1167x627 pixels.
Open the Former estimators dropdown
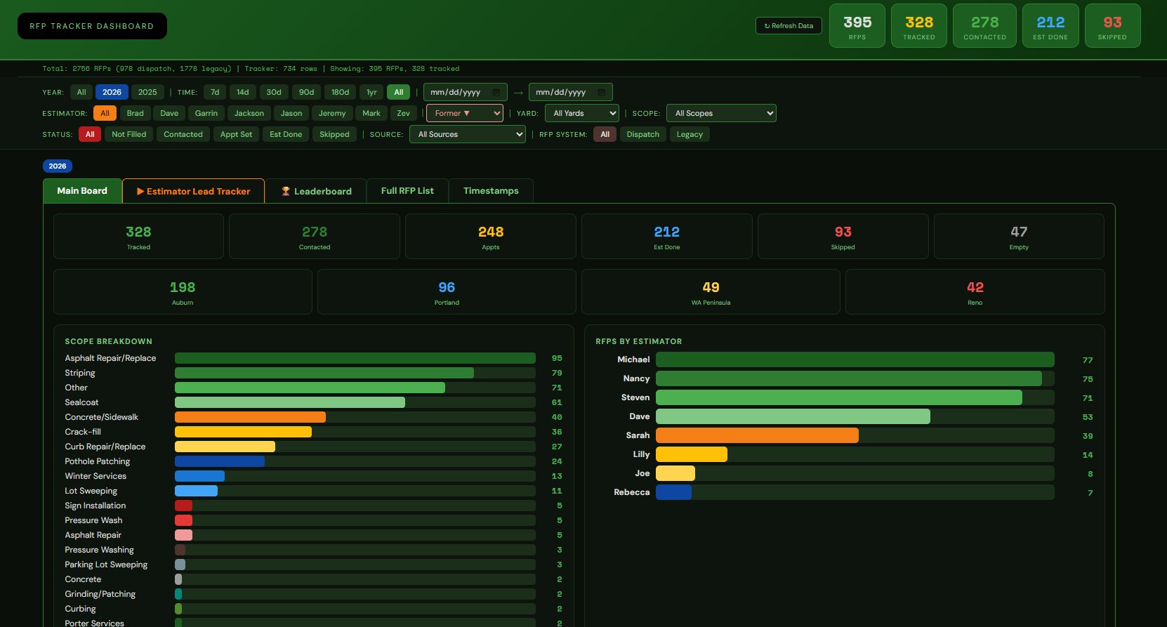(x=465, y=113)
